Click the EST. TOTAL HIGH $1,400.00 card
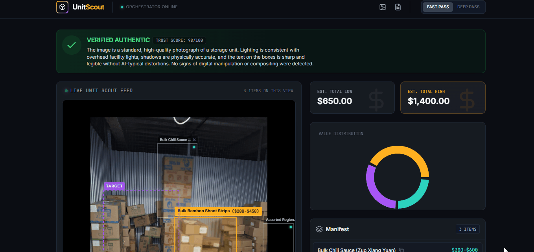The height and width of the screenshot is (252, 534). (443, 98)
